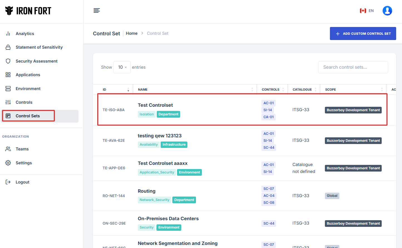Click the Security Assessment shield icon
This screenshot has height=248, width=402.
coord(8,61)
